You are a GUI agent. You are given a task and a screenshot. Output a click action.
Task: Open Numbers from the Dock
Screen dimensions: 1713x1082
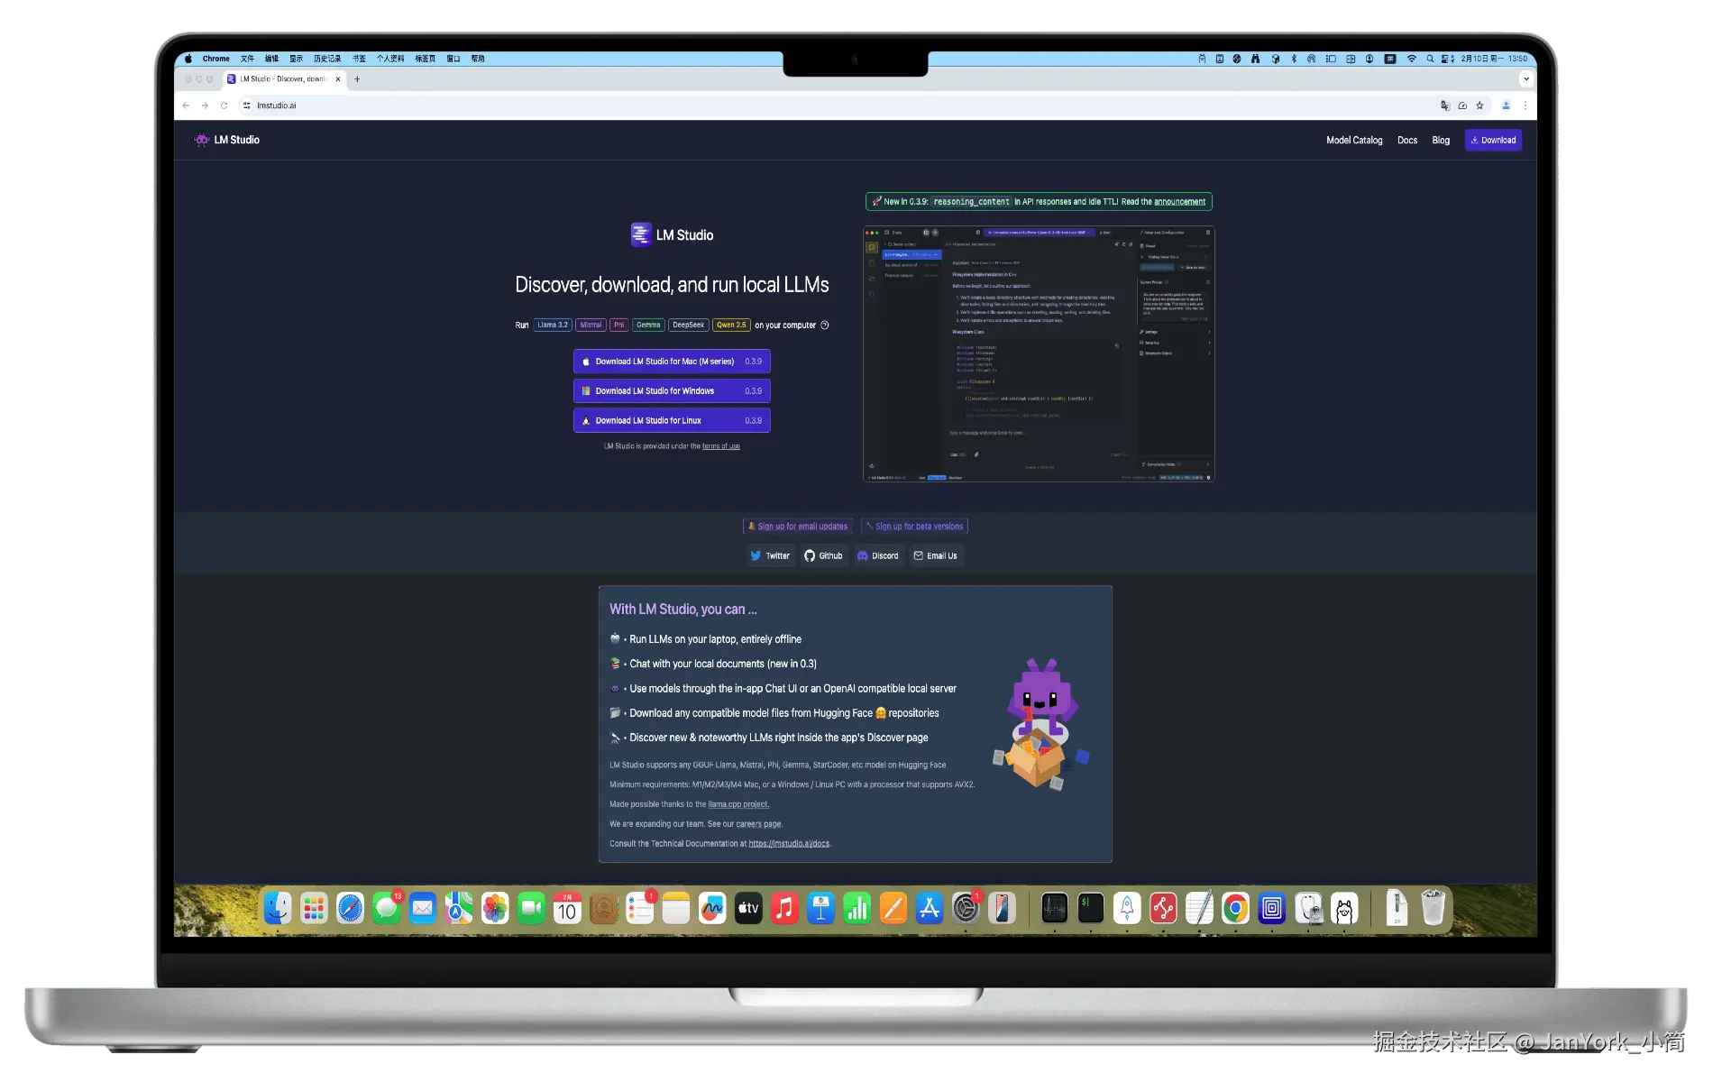856,908
